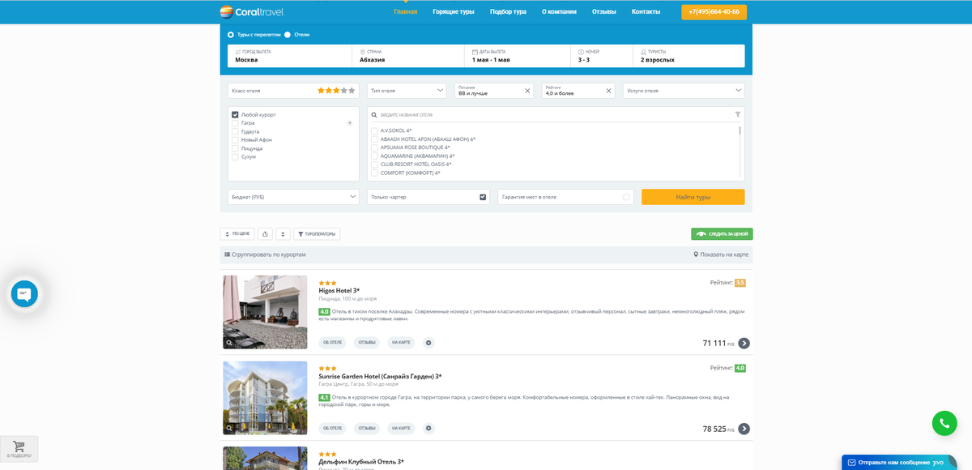Open the Бюджет (РУБ) dropdown
The width and height of the screenshot is (972, 470).
(x=293, y=196)
